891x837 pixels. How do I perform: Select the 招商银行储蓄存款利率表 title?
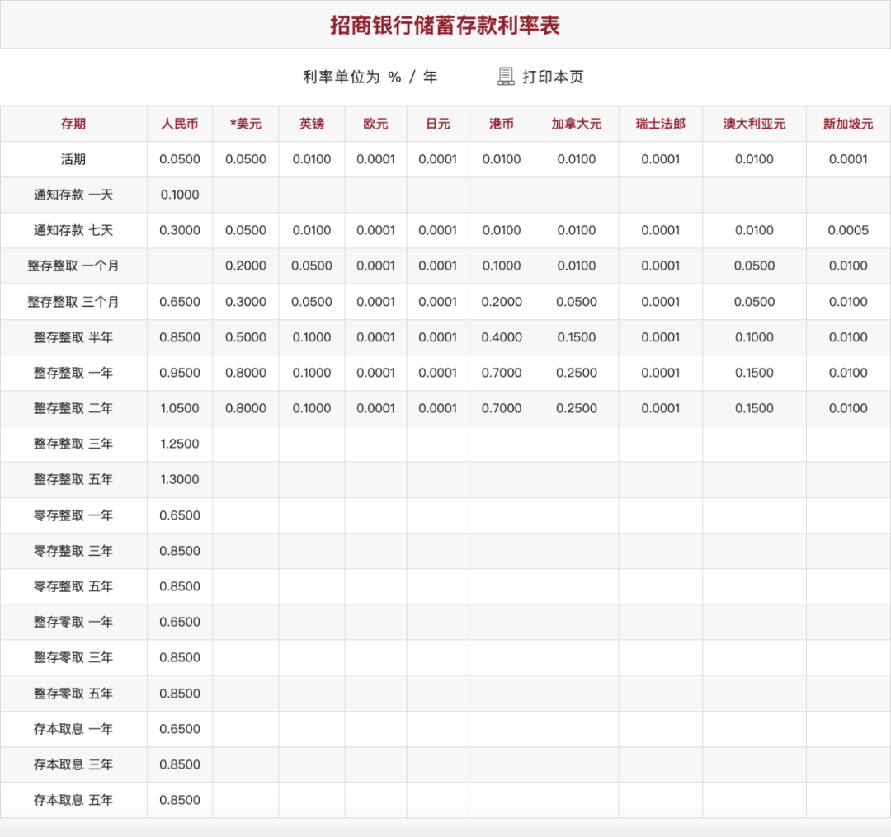click(x=445, y=26)
